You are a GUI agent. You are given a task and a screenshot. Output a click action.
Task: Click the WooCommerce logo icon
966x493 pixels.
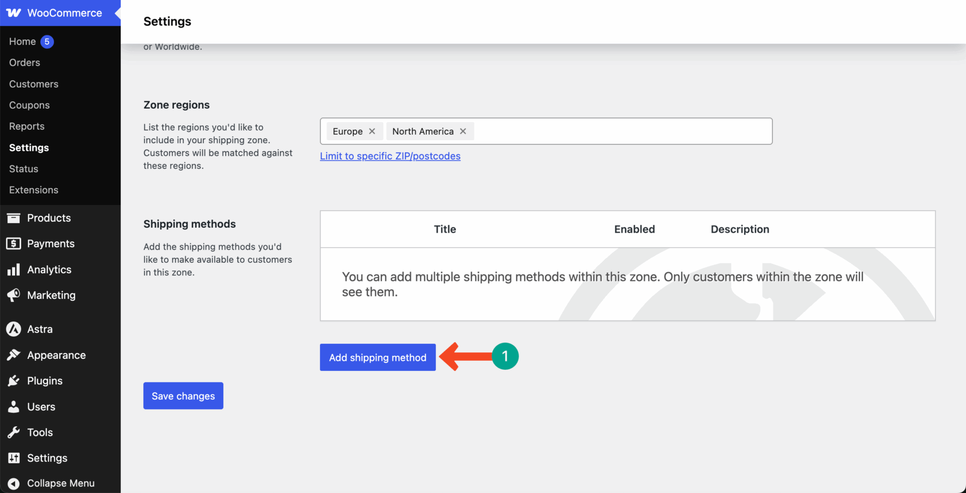[x=14, y=13]
